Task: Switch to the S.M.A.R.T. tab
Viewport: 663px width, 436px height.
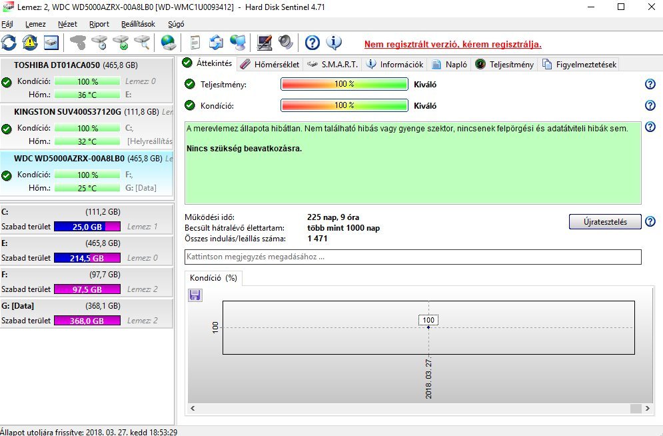Action: point(332,64)
